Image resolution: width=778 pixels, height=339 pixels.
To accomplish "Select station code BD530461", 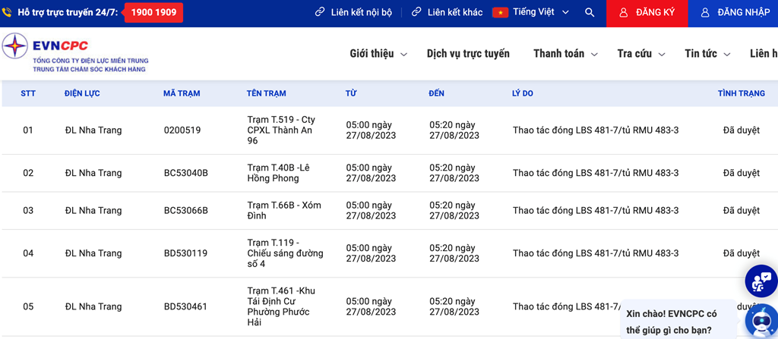I will [x=185, y=307].
